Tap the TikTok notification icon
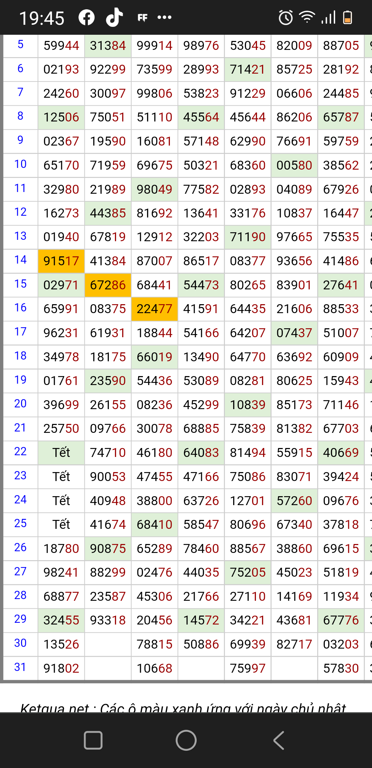372x768 pixels. tap(114, 18)
